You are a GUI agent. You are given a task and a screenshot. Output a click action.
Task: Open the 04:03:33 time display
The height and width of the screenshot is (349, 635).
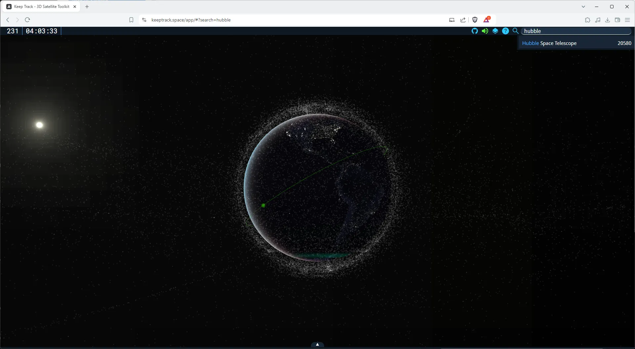pos(41,31)
